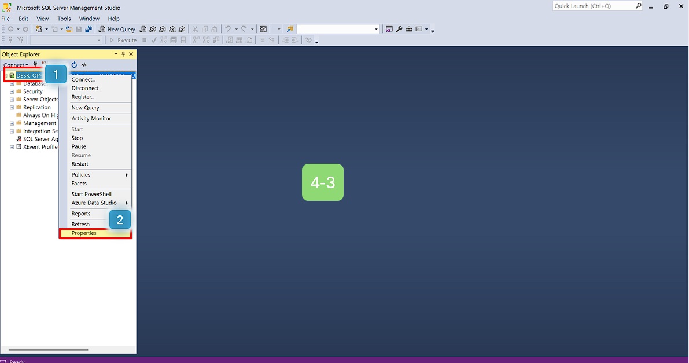Click the Analysis Services MDX Query icon
This screenshot has height=363, width=689.
coord(153,29)
